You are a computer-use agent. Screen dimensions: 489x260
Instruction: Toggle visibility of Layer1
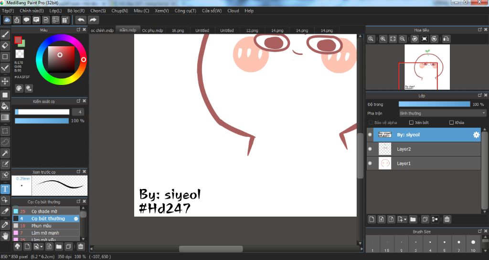[x=370, y=163]
